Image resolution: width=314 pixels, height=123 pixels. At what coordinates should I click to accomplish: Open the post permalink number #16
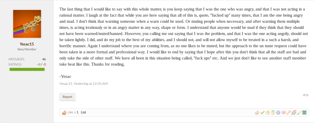306,95
